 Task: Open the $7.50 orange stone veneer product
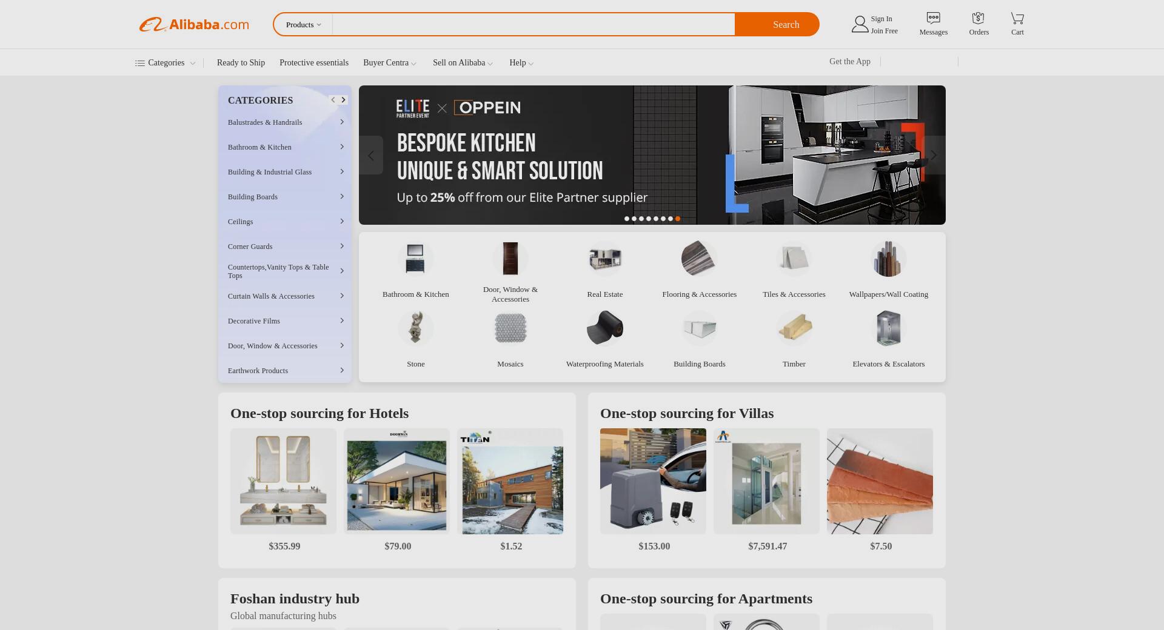tap(880, 482)
